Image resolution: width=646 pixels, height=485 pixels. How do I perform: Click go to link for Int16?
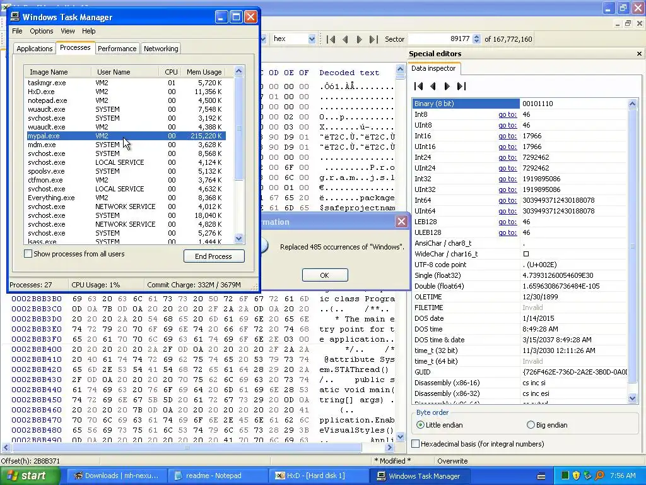click(508, 136)
